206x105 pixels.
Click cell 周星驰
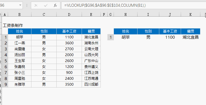click(20, 79)
